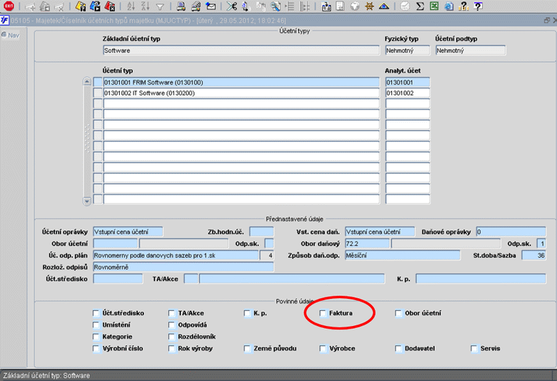
Task: Click the copy text icon beside scissors
Action: [246, 6]
